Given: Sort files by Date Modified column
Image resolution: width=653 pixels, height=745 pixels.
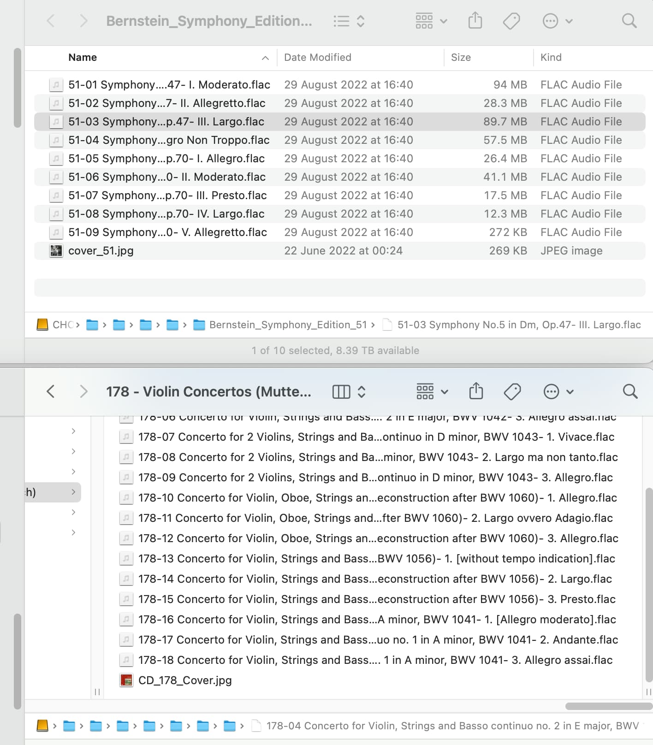Looking at the screenshot, I should 318,58.
